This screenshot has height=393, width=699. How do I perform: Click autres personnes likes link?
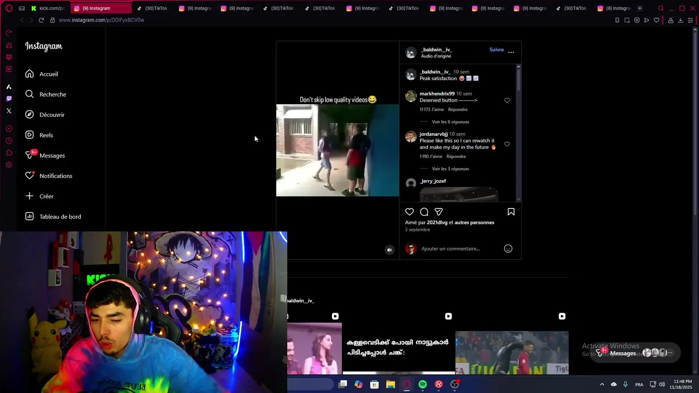pyautogui.click(x=474, y=223)
